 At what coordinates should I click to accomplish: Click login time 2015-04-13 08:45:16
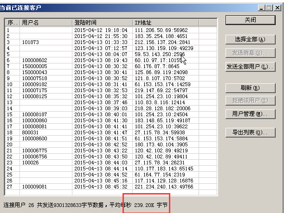click(101, 181)
